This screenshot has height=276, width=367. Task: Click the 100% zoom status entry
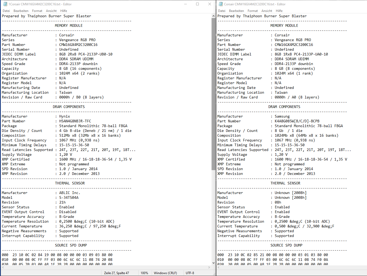pyautogui.click(x=144, y=273)
